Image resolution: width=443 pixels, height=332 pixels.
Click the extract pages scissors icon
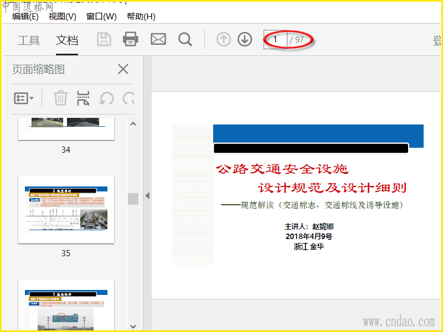click(83, 98)
